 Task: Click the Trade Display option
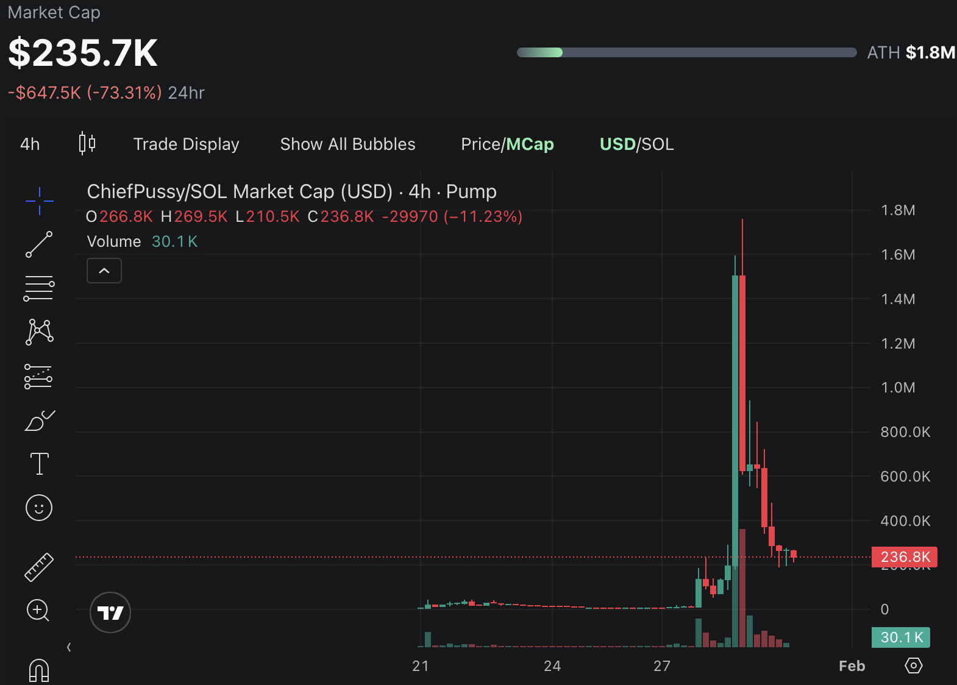(186, 144)
